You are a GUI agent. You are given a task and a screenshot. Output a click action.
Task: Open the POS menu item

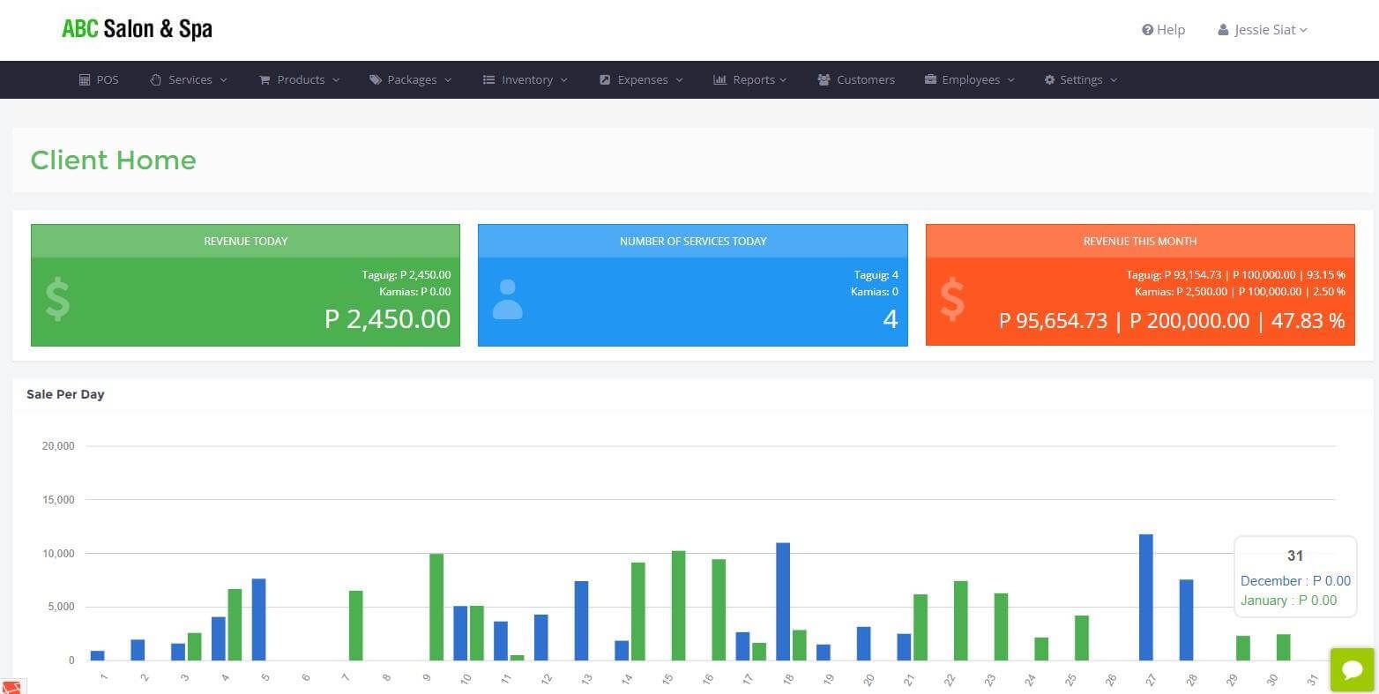coord(99,79)
